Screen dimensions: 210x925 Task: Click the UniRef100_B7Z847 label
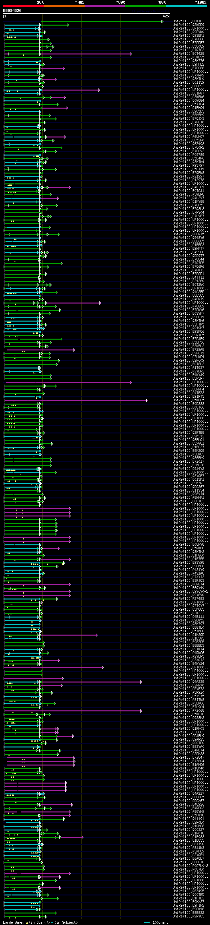pos(188,757)
